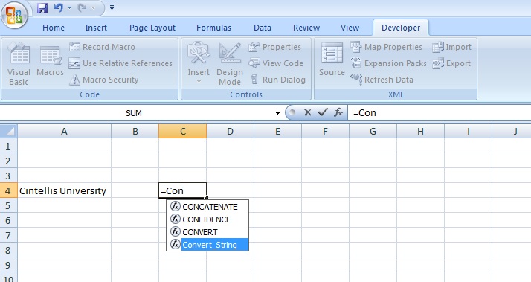
Task: Start Record Macro
Action: [x=102, y=47]
